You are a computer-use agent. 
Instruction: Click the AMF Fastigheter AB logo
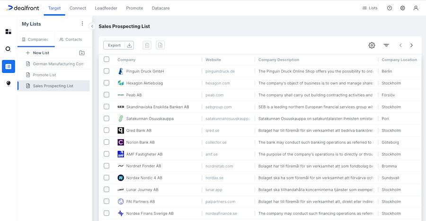pyautogui.click(x=121, y=154)
